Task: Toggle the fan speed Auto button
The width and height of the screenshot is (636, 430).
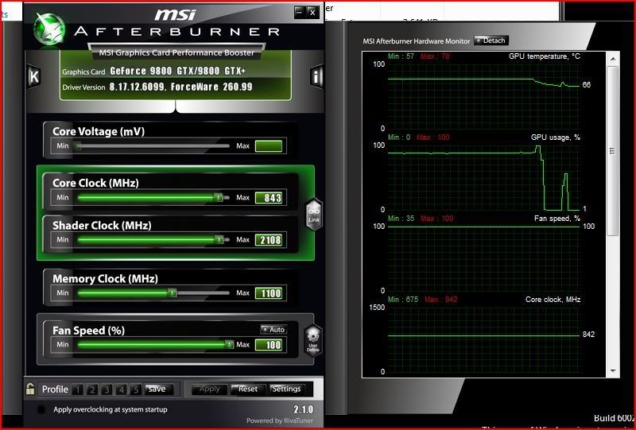Action: 273,329
